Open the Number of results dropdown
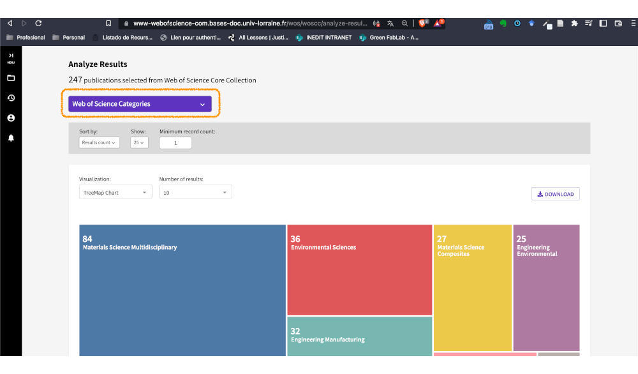The width and height of the screenshot is (638, 374). (x=195, y=192)
